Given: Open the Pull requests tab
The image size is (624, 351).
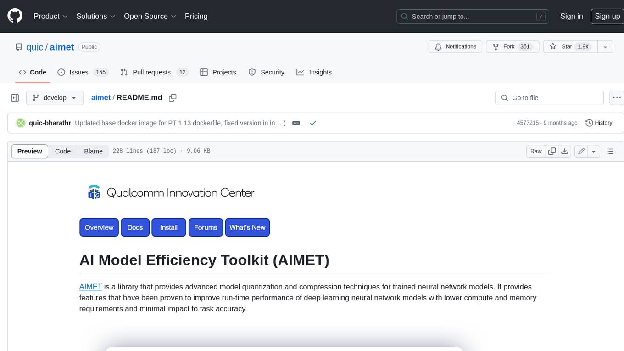Looking at the screenshot, I should pos(154,72).
